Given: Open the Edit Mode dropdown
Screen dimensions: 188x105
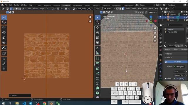Looking at the screenshot, I should point(108,8).
